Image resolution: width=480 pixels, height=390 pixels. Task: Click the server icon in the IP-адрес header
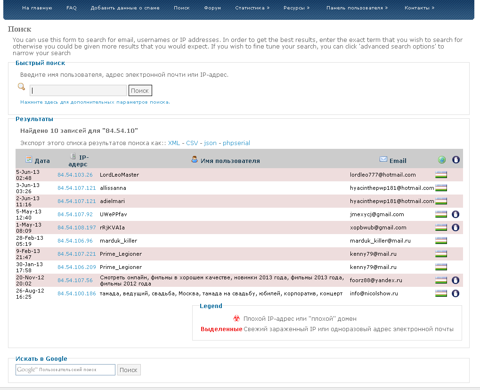(73, 156)
